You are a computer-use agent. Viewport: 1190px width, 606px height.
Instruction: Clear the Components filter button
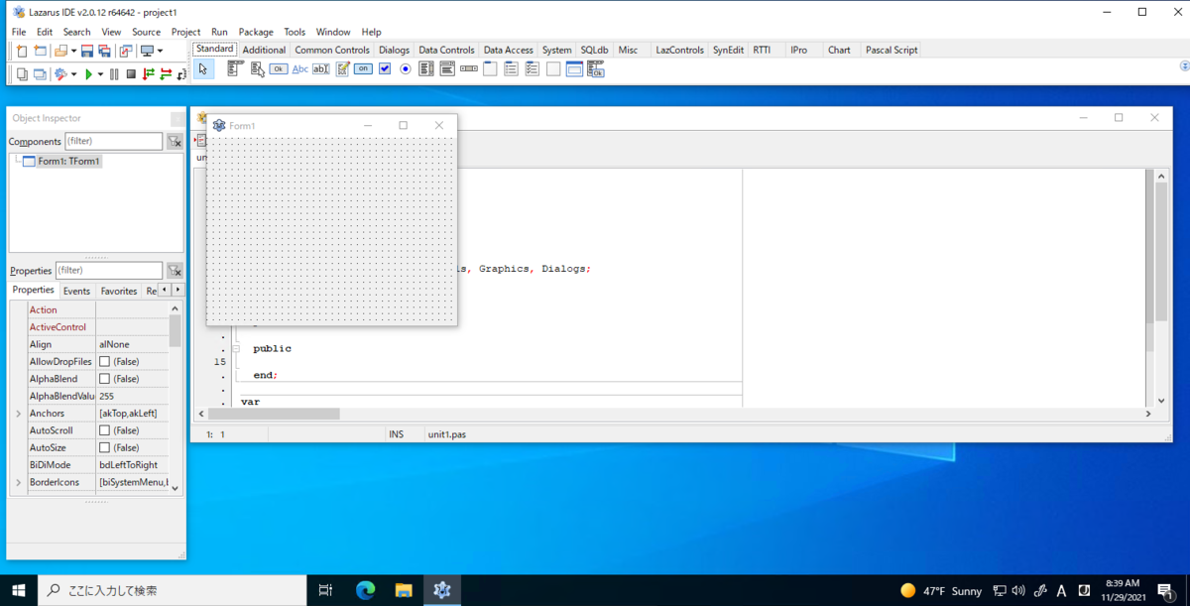pyautogui.click(x=175, y=142)
